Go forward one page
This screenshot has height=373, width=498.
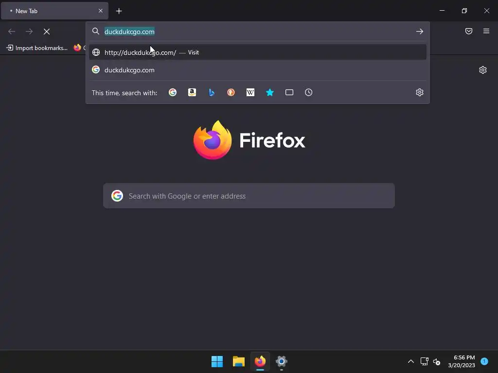point(29,32)
